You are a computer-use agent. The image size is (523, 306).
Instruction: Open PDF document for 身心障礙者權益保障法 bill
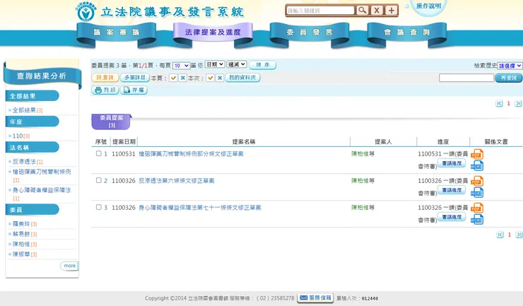point(477,208)
